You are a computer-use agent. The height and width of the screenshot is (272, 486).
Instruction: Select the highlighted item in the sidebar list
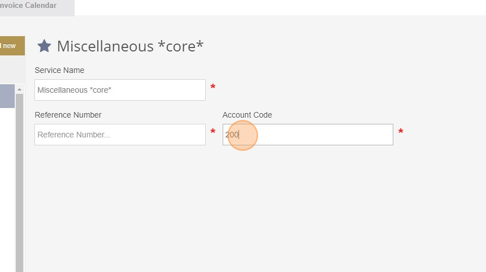tap(7, 96)
